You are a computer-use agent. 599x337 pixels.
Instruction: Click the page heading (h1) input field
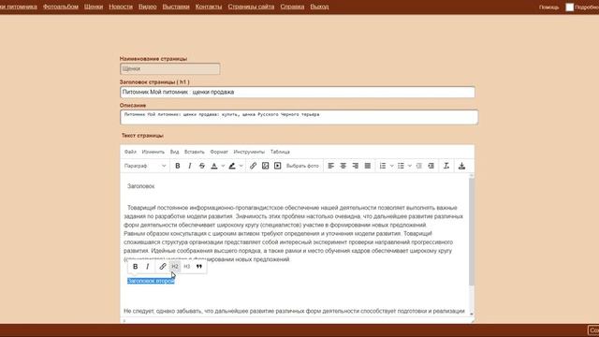coord(298,92)
